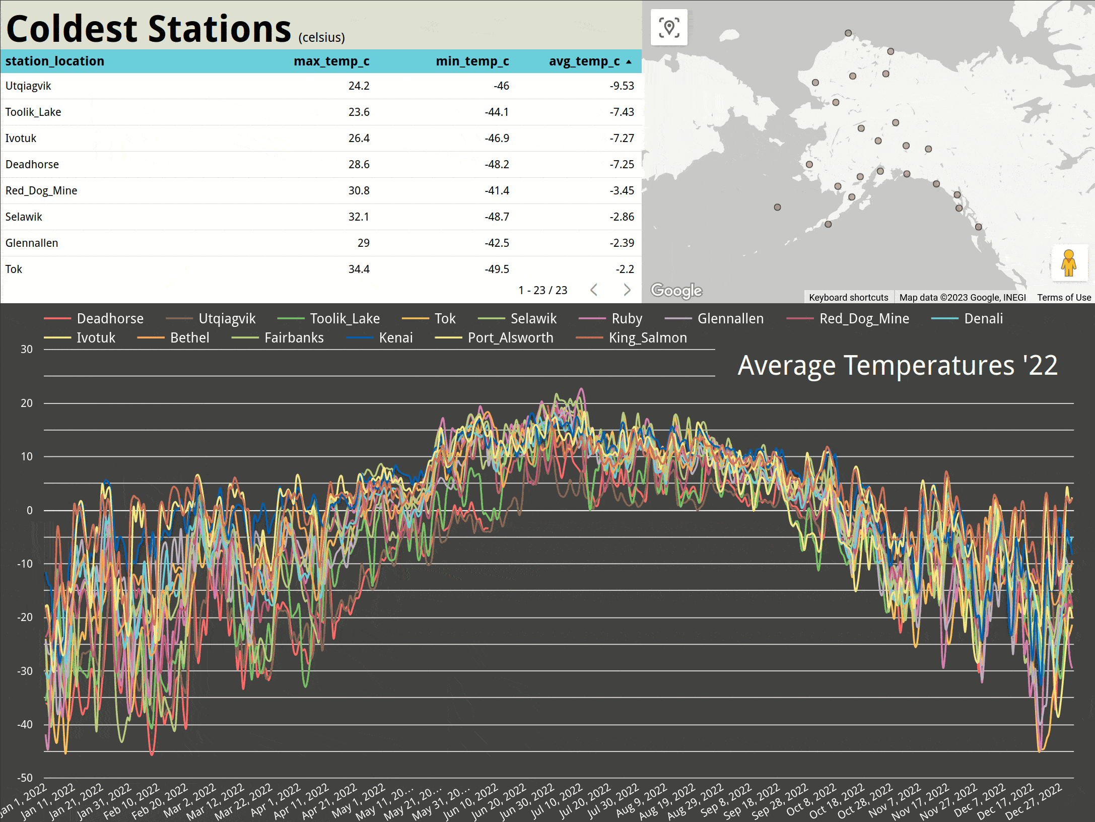Click the Google logo on map

676,291
